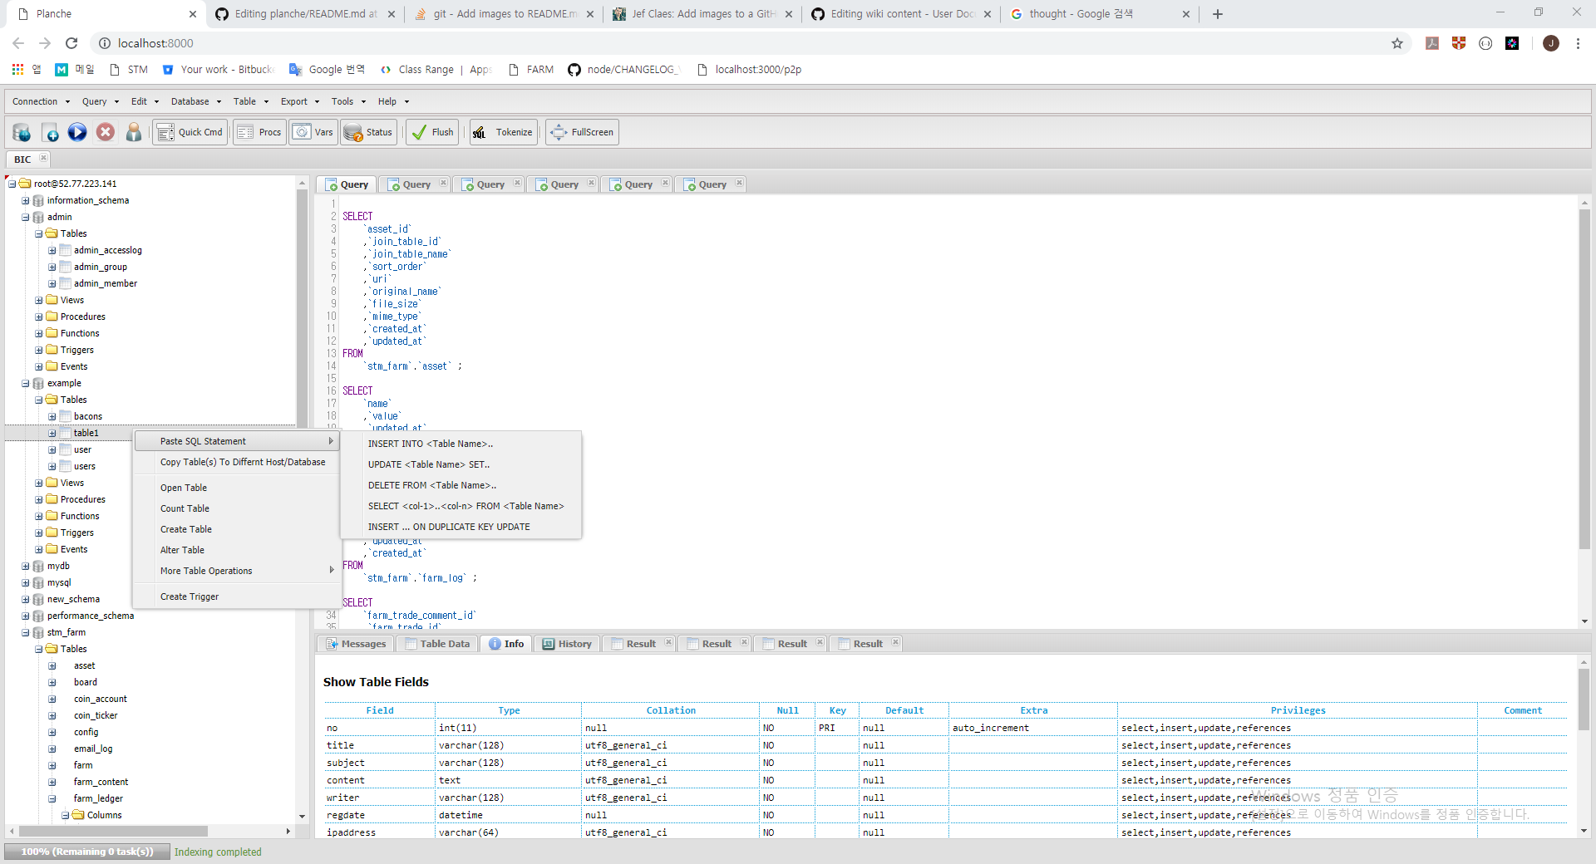
Task: Click Tokenize SQL button
Action: point(503,132)
